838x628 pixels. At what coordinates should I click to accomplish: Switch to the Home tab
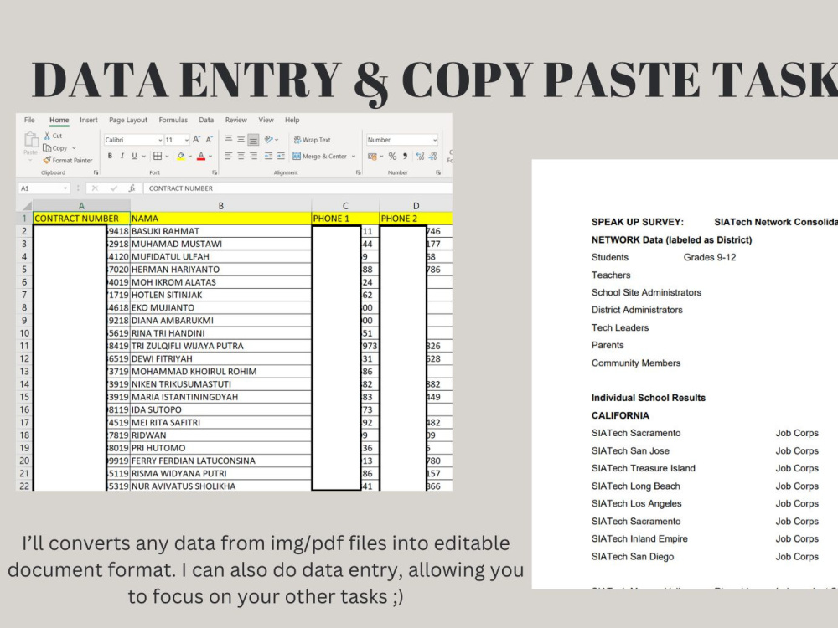[59, 120]
